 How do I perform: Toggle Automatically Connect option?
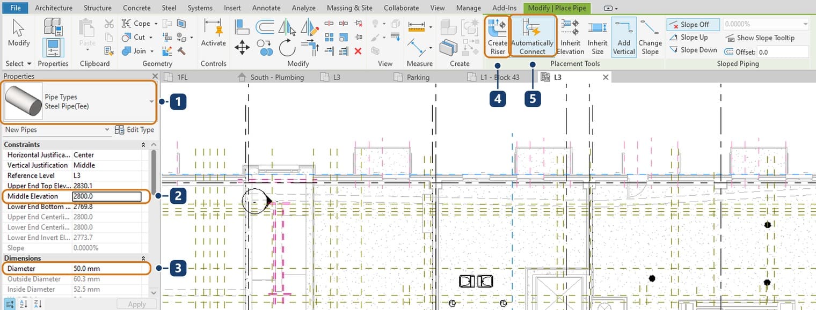[532, 36]
